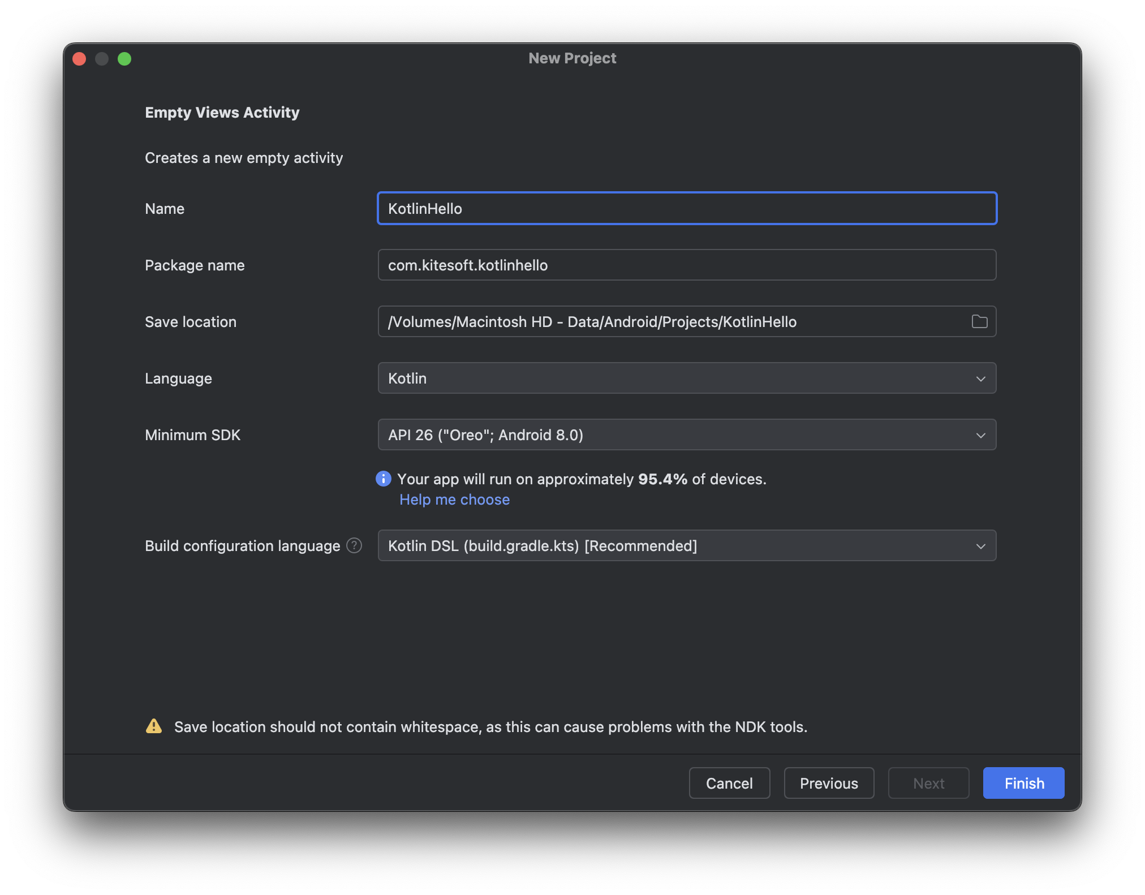Focus the Name field containing KotlinHello
1145x895 pixels.
point(687,208)
